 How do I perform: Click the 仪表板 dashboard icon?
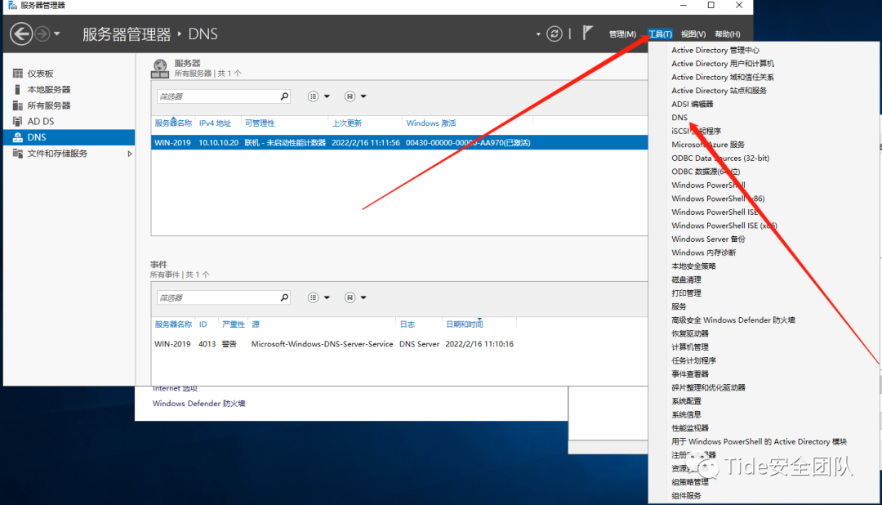(x=17, y=74)
